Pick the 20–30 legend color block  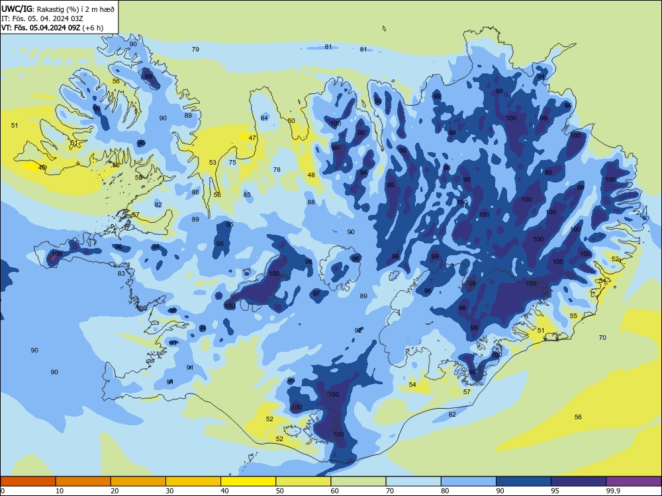click(138, 481)
